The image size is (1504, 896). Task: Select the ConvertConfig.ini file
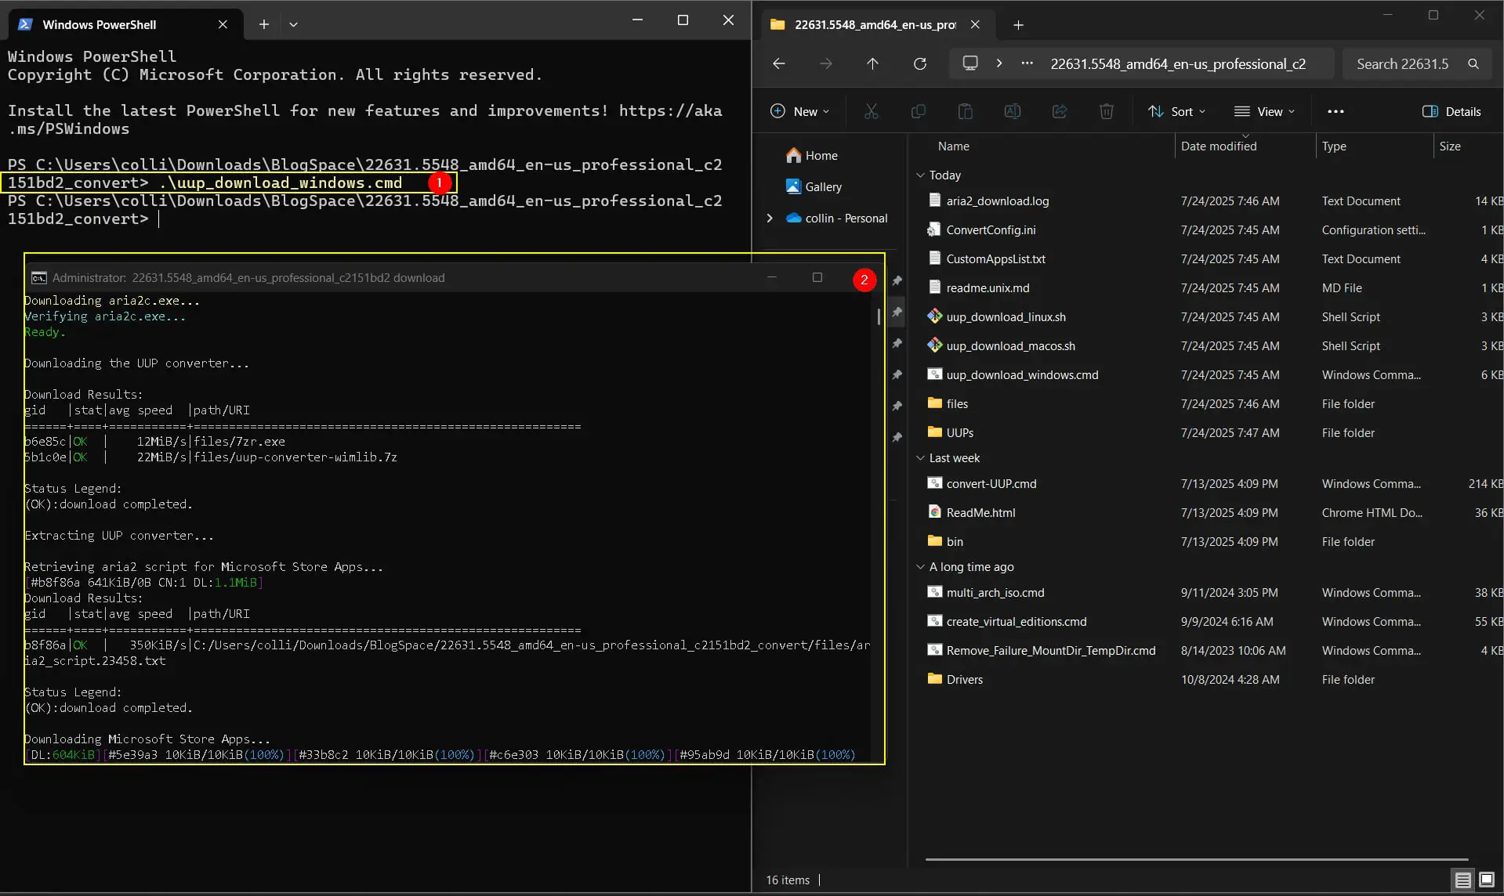[991, 229]
